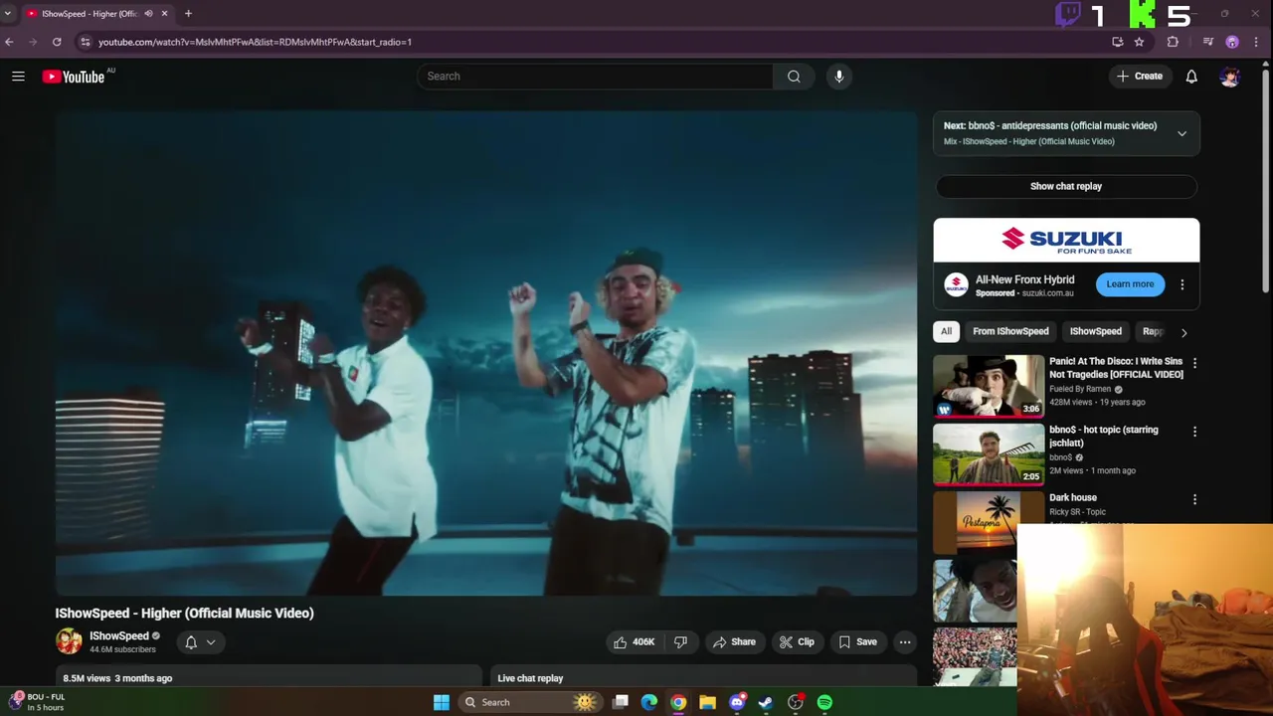Open Chrome tab search dropdown
This screenshot has height=716, width=1273.
8,14
